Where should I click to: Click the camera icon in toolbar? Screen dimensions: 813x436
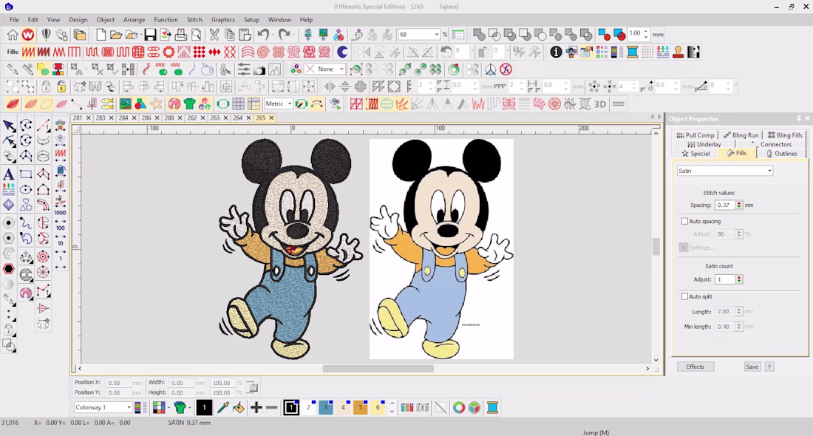pyautogui.click(x=259, y=69)
